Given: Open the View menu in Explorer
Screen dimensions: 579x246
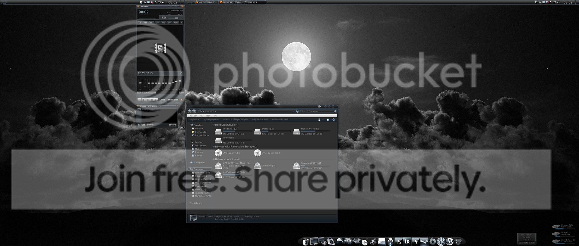Looking at the screenshot, I should tap(201, 116).
